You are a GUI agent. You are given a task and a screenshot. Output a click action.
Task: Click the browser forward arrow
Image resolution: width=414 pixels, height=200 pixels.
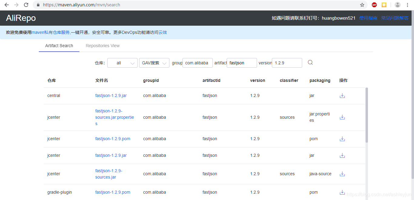click(16, 5)
